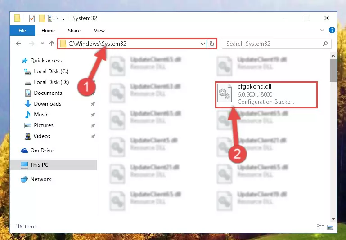Select OneDrive in navigation pane

tap(42, 150)
